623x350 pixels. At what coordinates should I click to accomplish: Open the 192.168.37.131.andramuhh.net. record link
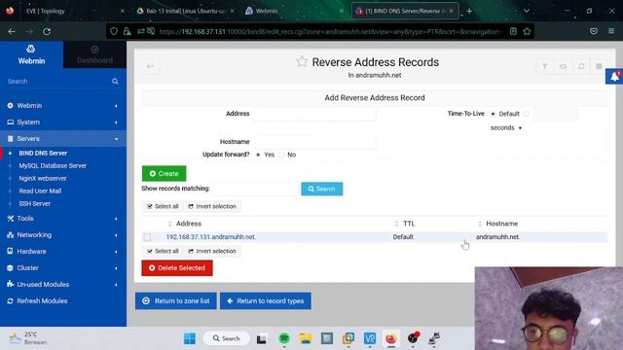[x=211, y=237]
